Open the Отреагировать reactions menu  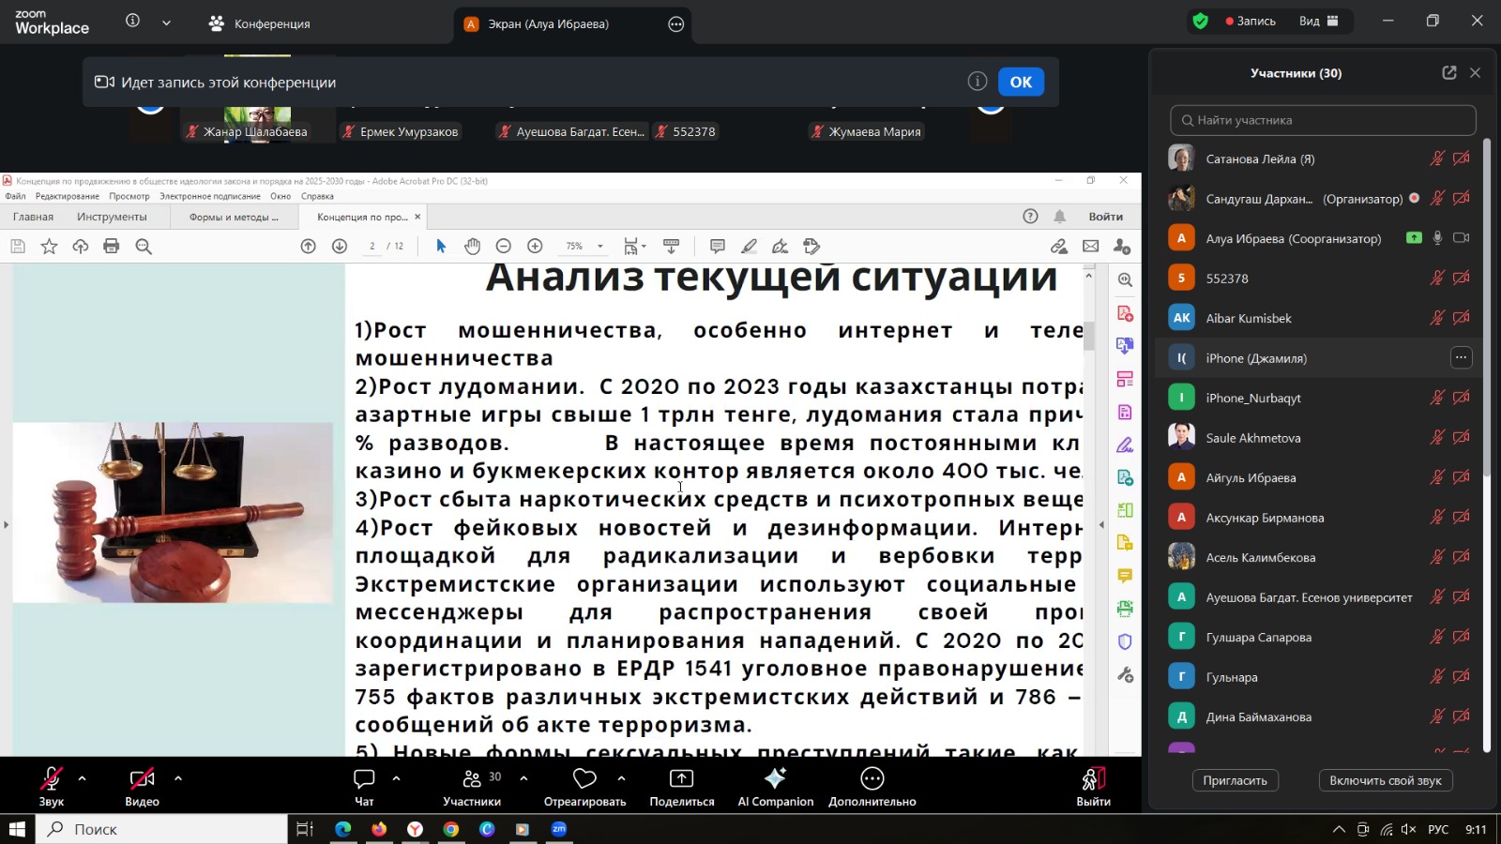click(584, 786)
